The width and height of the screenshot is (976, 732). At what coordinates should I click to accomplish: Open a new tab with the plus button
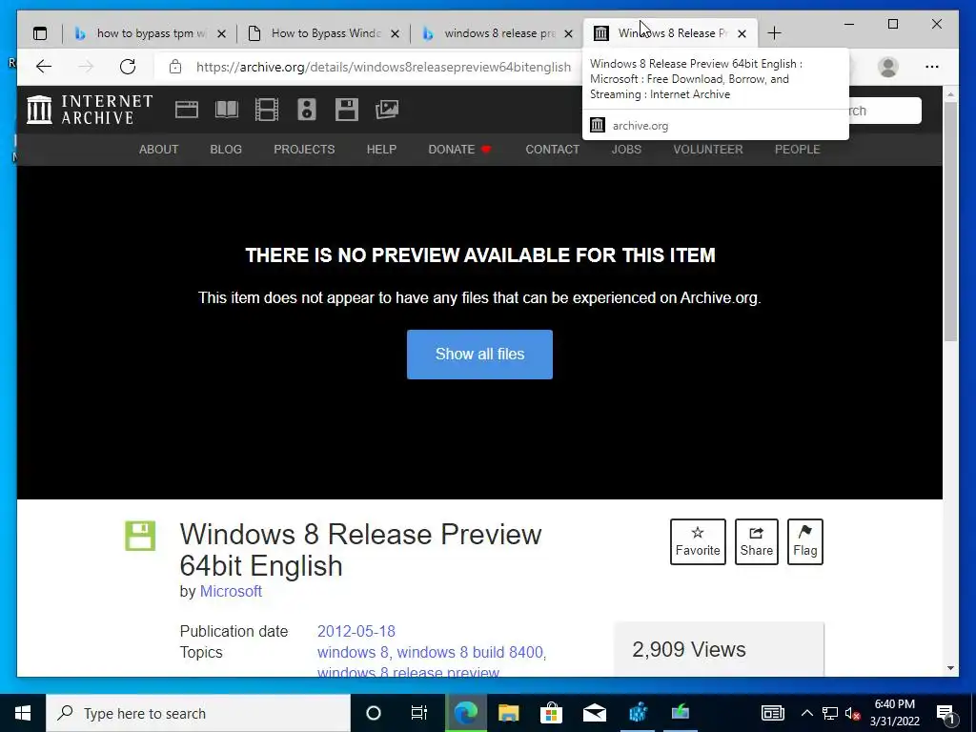tap(774, 33)
